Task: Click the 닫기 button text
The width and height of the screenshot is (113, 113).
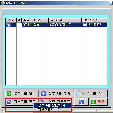Action: [101, 102]
